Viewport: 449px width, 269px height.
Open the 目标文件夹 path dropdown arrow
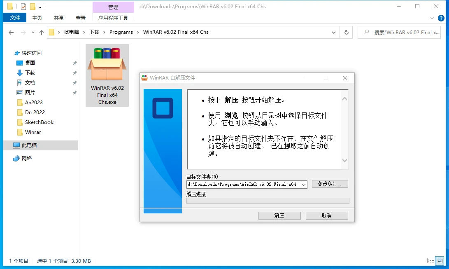(x=304, y=185)
